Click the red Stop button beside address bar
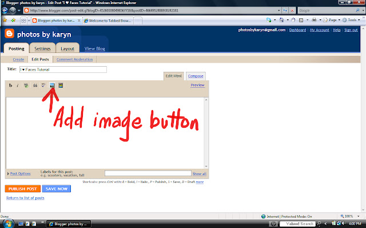 click(292, 10)
